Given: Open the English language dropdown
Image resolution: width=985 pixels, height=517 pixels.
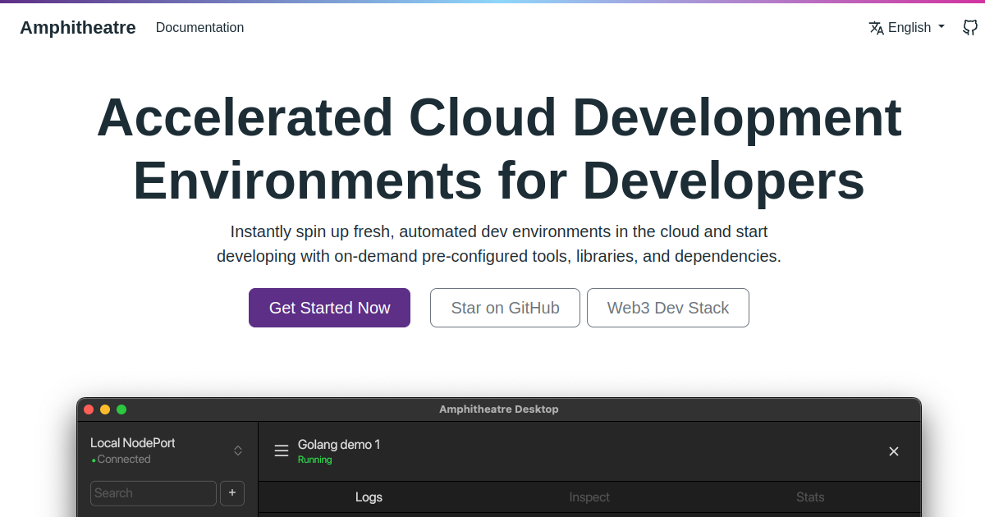Looking at the screenshot, I should tap(907, 27).
